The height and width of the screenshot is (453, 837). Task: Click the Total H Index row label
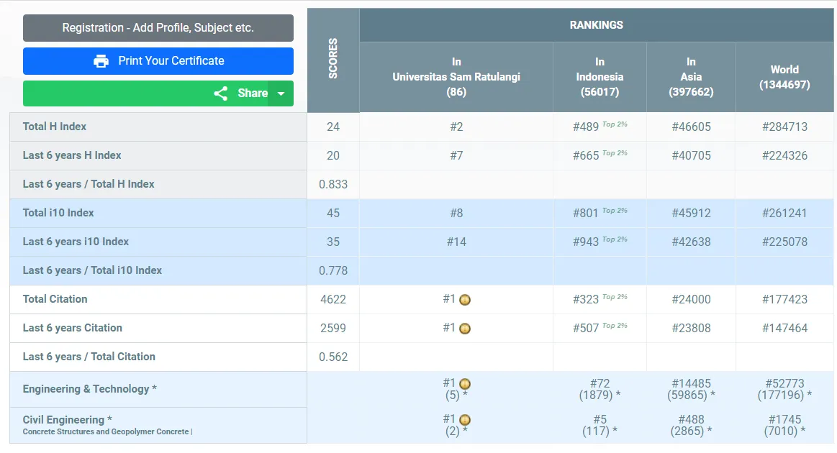55,127
